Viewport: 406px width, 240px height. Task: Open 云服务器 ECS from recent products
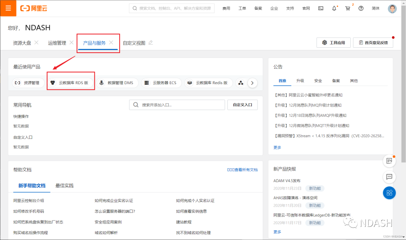[161, 83]
